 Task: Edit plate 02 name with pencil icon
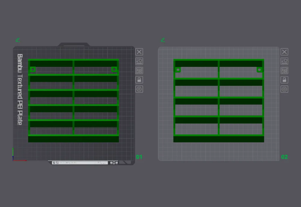[x=163, y=40]
